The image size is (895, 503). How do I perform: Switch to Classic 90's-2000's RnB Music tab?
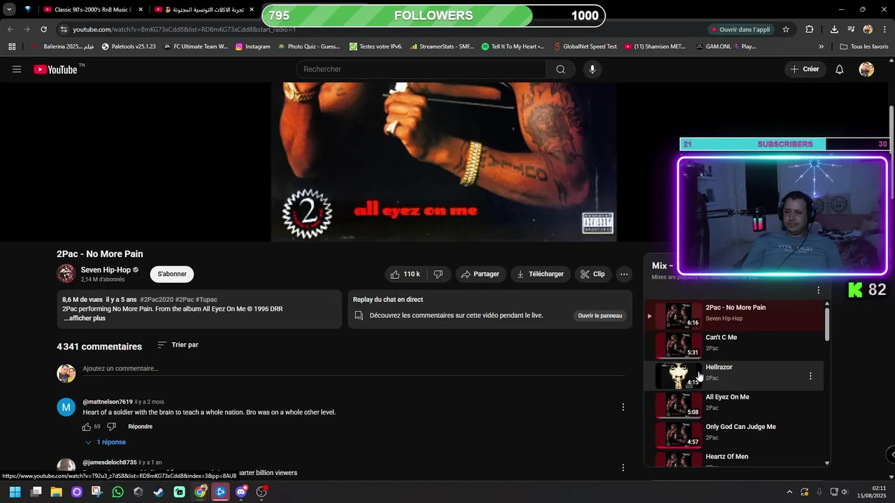click(87, 10)
